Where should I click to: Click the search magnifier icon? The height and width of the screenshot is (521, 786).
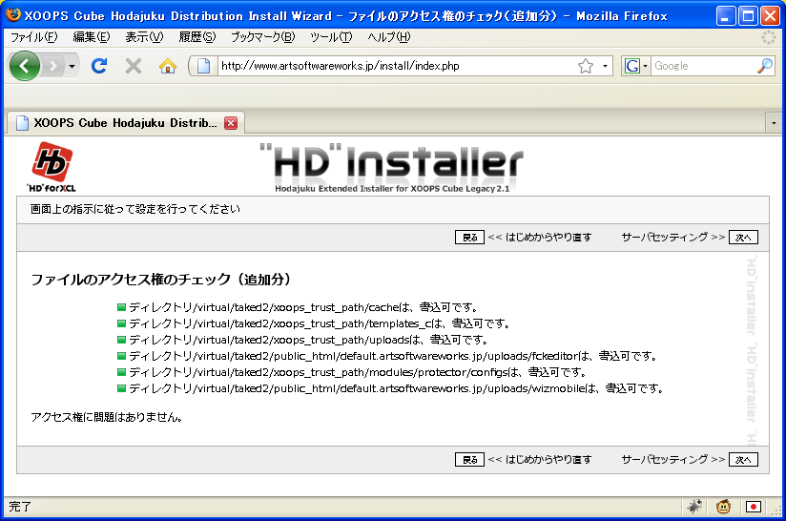pyautogui.click(x=764, y=66)
